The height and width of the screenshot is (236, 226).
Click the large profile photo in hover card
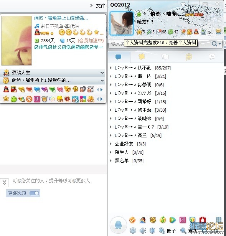coord(16,41)
